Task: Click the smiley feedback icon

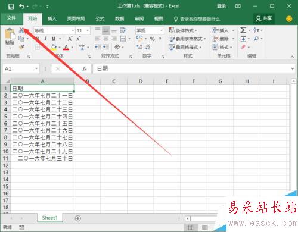Action: tap(289, 18)
